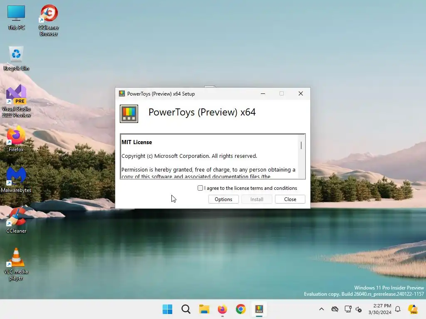Click PowerToys setup taskbar icon
The height and width of the screenshot is (319, 426).
[259, 309]
